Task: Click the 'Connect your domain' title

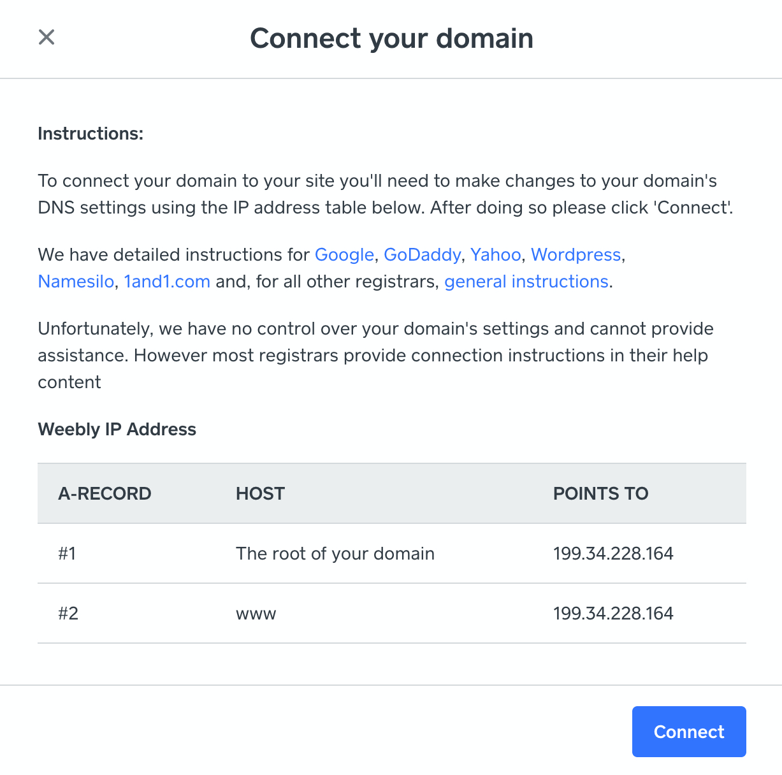Action: 391,38
